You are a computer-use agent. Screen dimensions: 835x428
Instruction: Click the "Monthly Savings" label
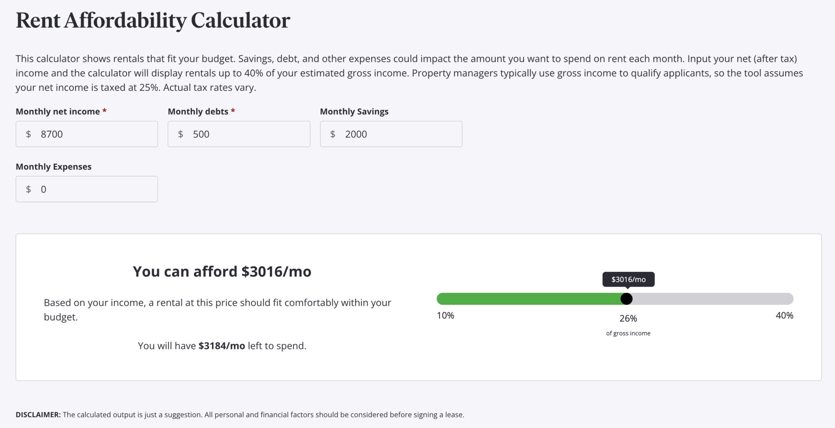point(354,112)
